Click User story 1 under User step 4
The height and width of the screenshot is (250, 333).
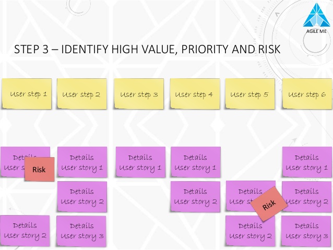[195, 162]
